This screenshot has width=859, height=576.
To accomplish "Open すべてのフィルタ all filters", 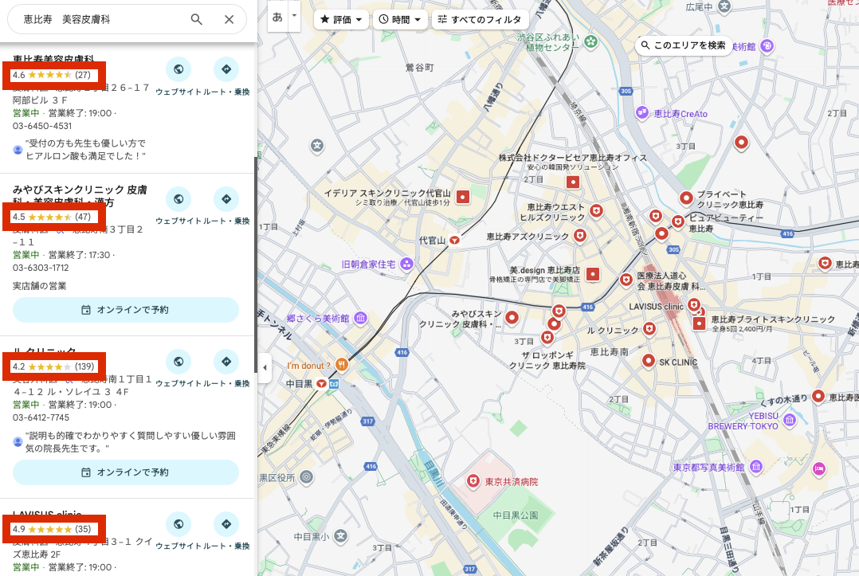I will point(480,20).
